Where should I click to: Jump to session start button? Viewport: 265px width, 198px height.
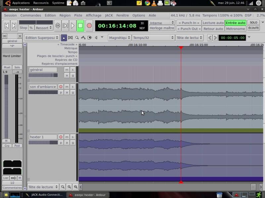pos(6,26)
